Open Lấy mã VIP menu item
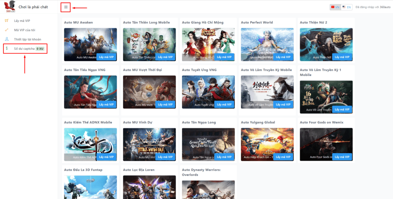This screenshot has width=393, height=199. coord(22,21)
